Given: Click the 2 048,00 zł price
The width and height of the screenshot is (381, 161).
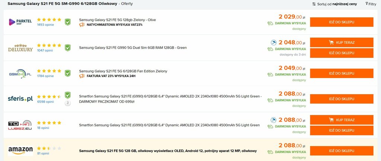Looking at the screenshot, I should coord(292,43).
